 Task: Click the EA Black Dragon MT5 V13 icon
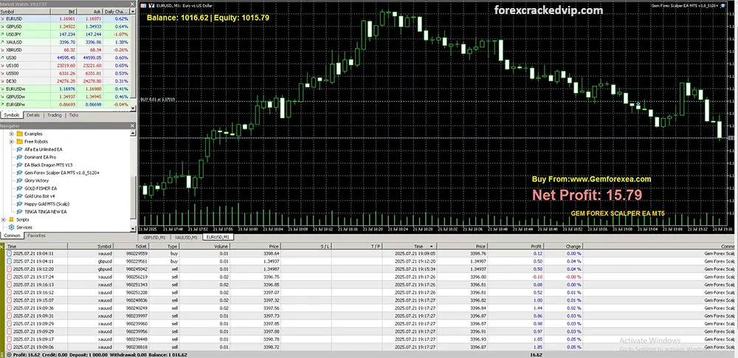[x=20, y=165]
